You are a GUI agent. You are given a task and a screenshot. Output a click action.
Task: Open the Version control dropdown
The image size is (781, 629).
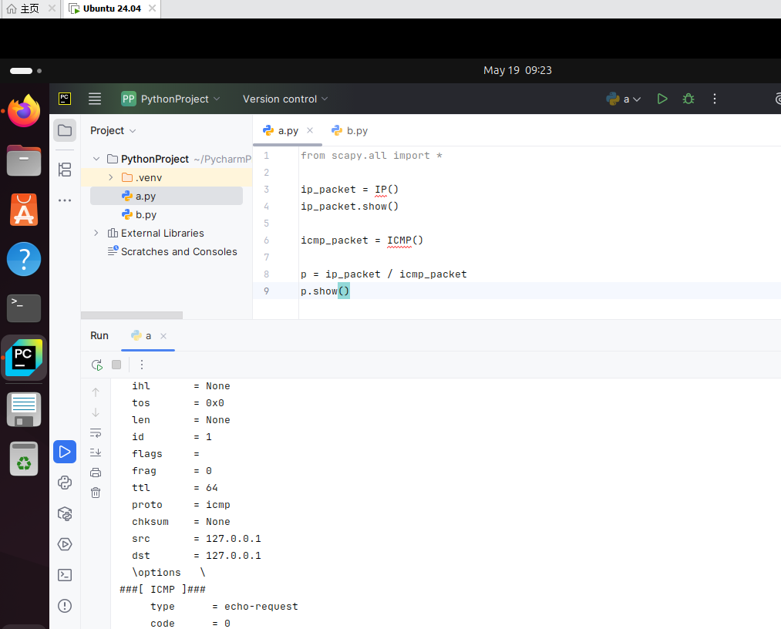[x=285, y=99]
